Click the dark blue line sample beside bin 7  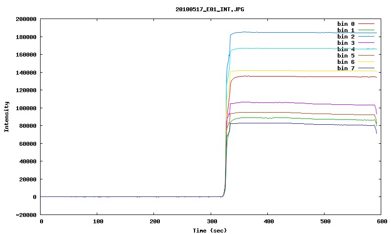tap(366, 68)
